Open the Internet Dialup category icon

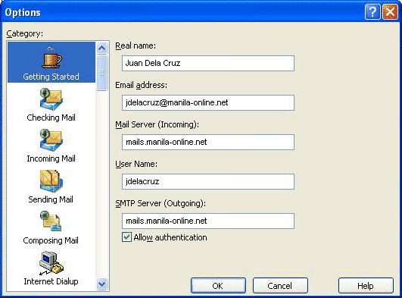tap(51, 263)
